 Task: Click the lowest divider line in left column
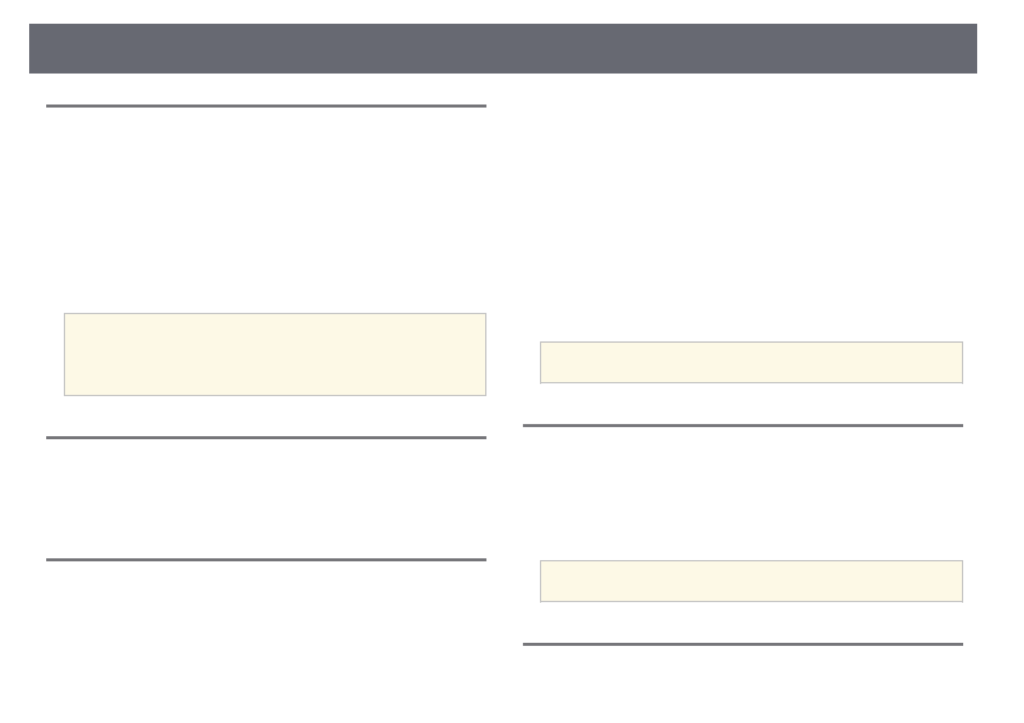tap(266, 560)
